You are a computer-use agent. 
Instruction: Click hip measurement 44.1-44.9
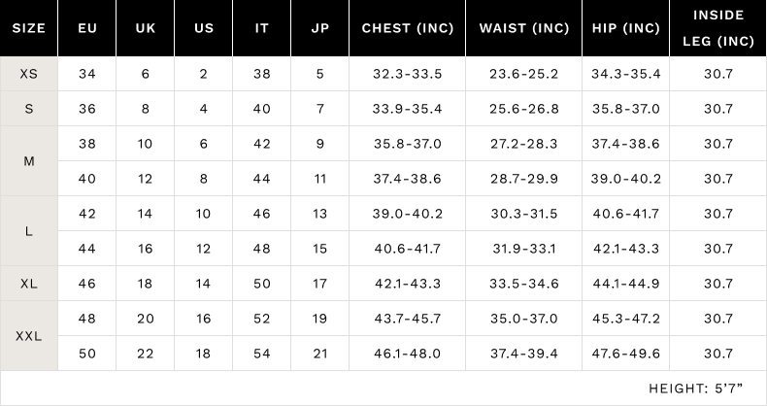point(626,284)
